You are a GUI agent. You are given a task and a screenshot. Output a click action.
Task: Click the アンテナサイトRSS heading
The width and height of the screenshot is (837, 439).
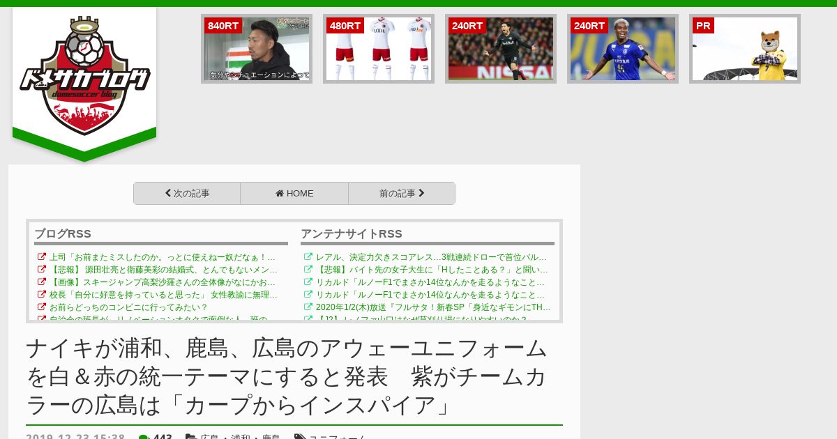[x=352, y=234]
